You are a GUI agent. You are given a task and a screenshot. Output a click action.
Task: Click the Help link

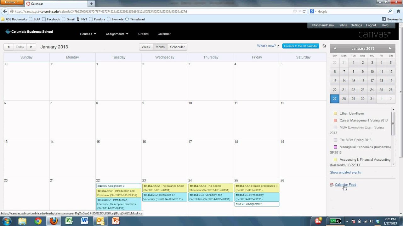[x=385, y=25]
